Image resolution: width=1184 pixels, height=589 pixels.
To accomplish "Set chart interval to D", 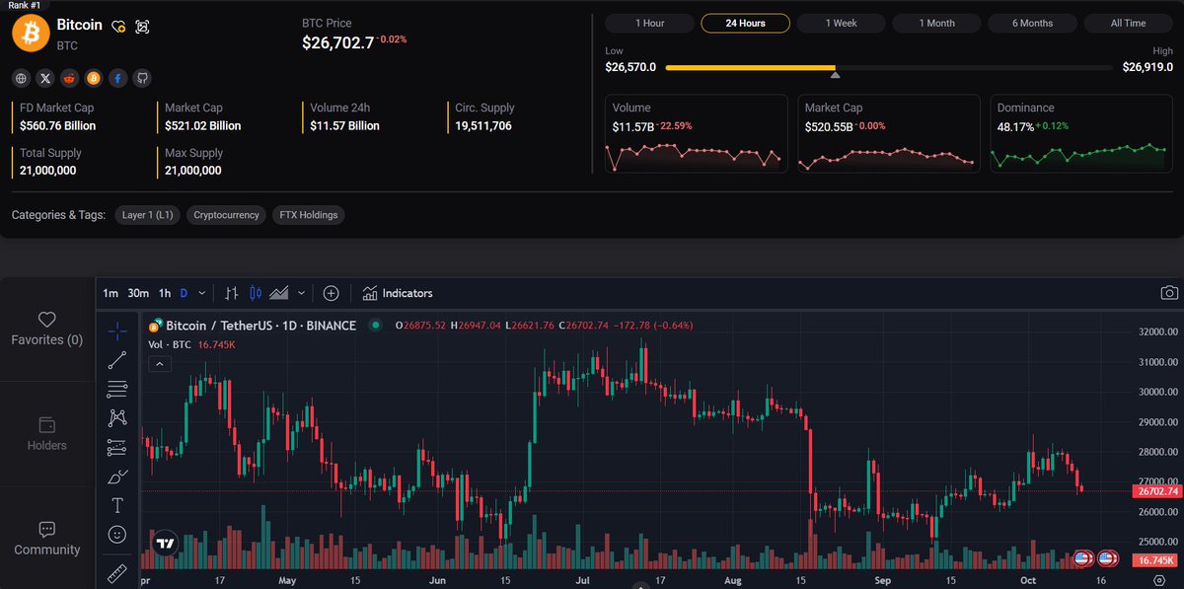I will (184, 293).
